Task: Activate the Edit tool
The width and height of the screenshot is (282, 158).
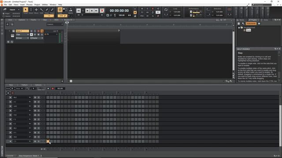Action: (x=41, y=10)
